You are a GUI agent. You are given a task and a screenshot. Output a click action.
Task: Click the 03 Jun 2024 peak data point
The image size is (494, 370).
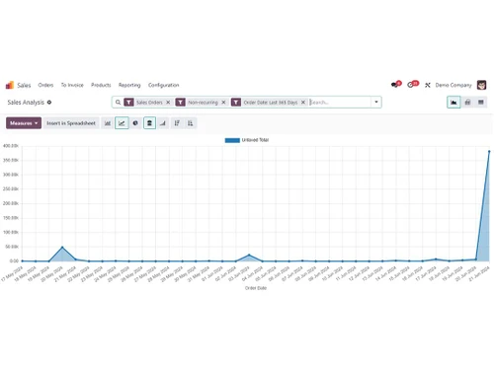(x=249, y=255)
